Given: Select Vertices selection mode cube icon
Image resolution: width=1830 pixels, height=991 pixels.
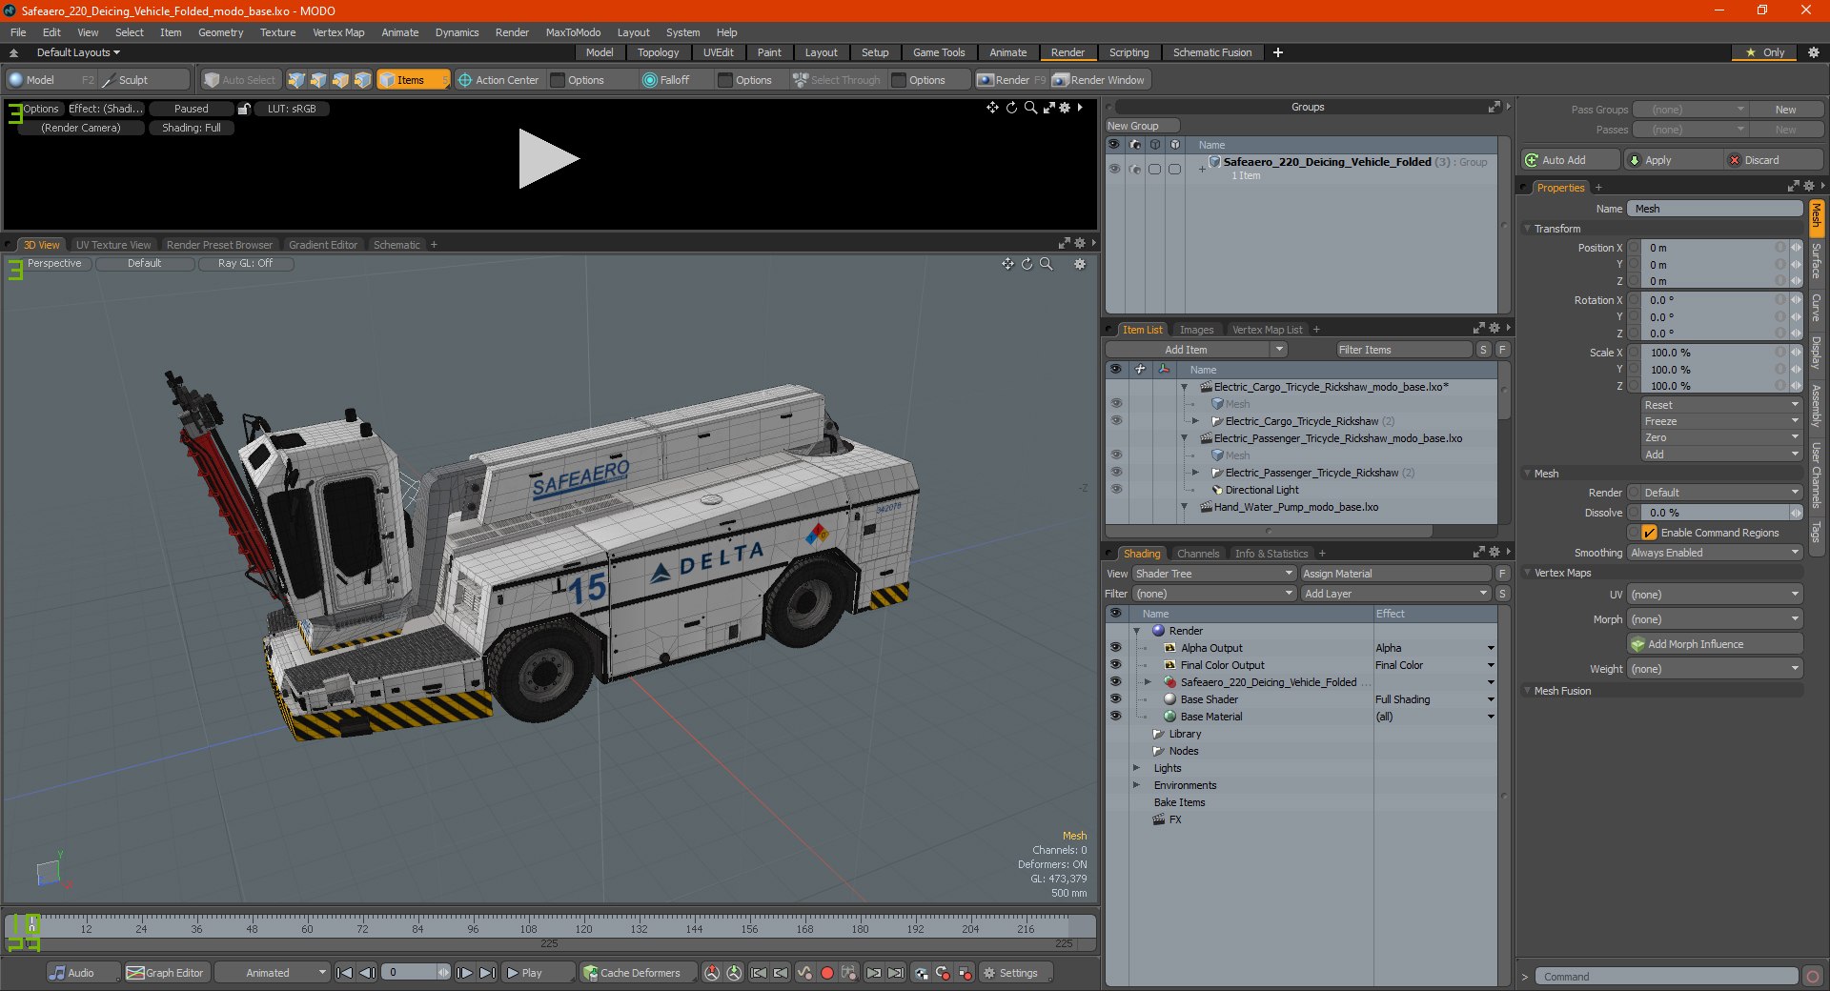Looking at the screenshot, I should pos(296,80).
